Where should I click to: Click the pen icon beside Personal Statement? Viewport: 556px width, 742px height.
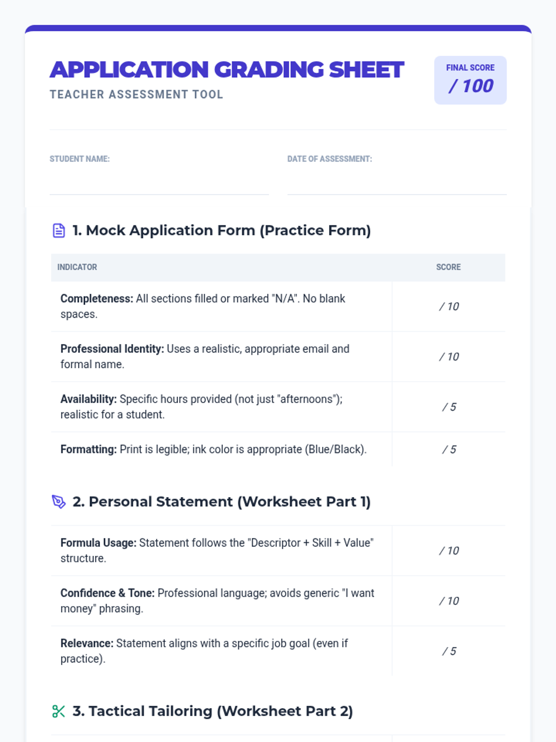(x=59, y=502)
